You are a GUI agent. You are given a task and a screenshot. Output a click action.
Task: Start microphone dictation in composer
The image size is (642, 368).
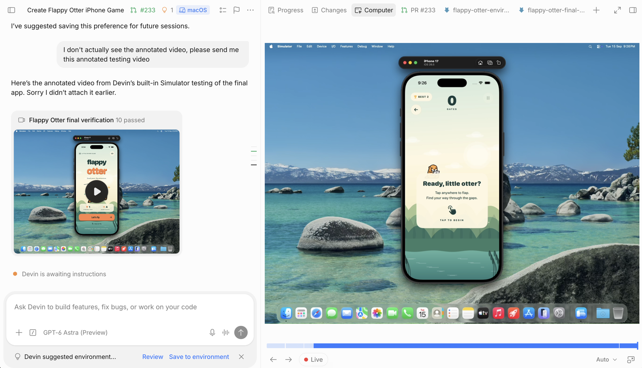tap(212, 332)
